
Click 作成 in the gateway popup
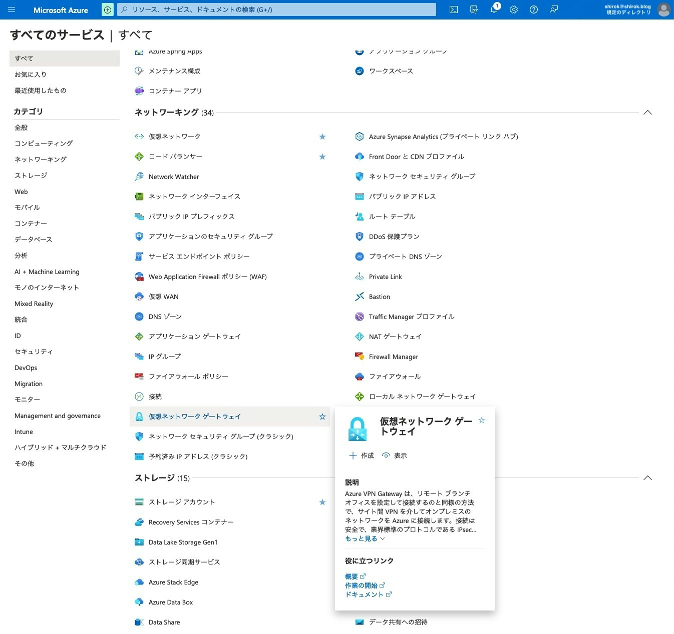(x=362, y=455)
